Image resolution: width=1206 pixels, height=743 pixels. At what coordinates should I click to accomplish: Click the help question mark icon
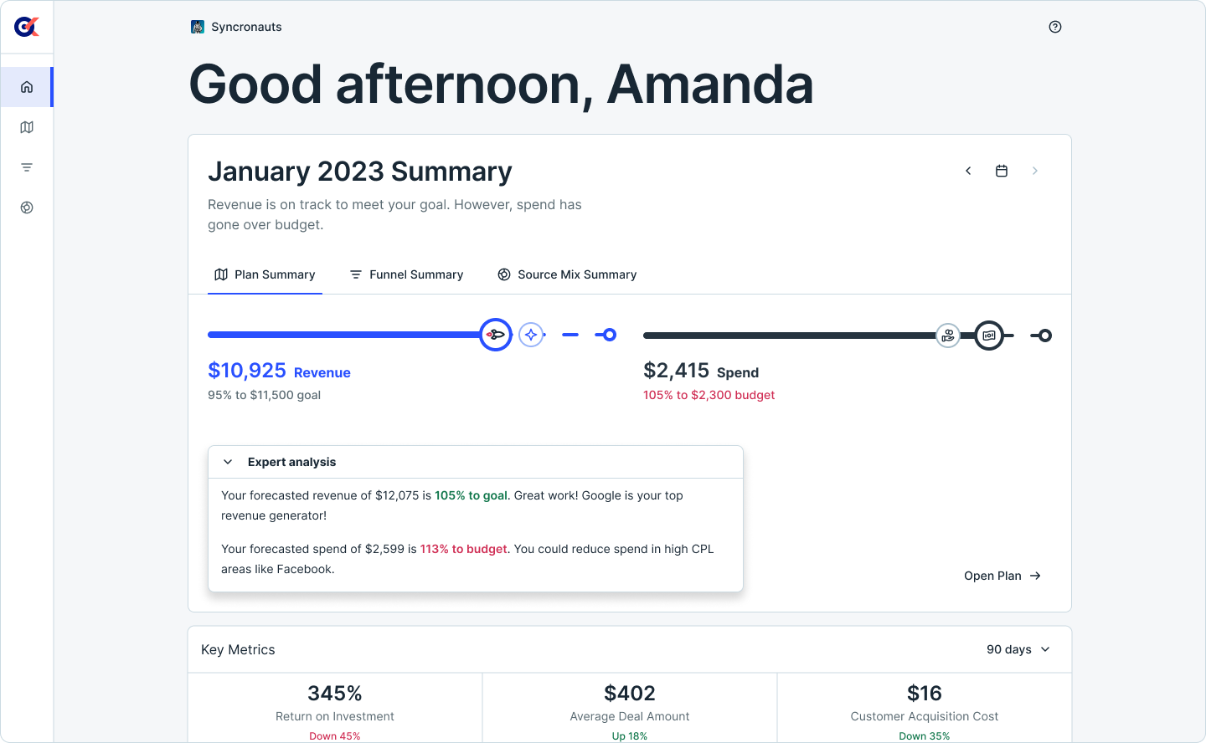pos(1055,27)
